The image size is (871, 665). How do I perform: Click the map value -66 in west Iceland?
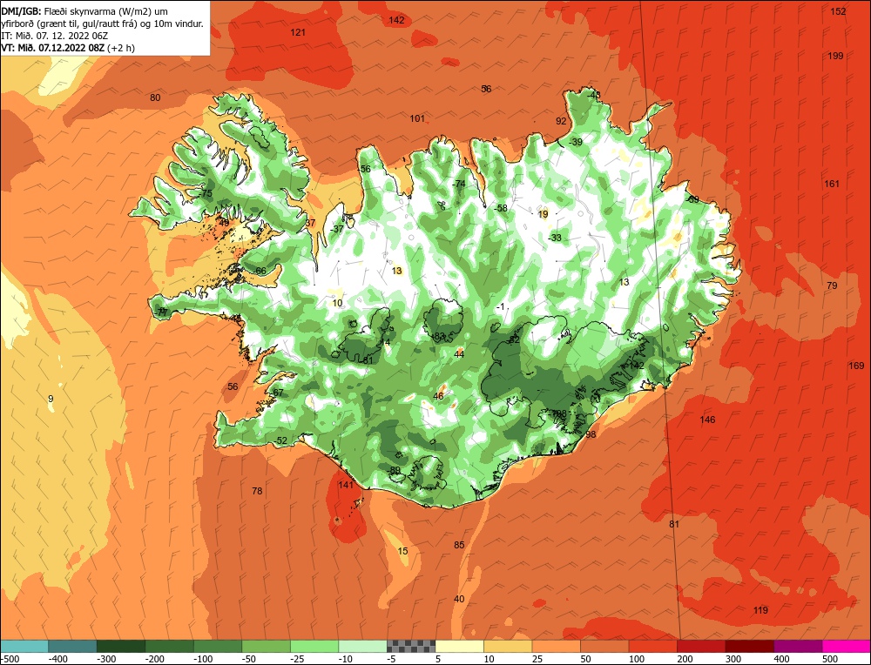260,271
